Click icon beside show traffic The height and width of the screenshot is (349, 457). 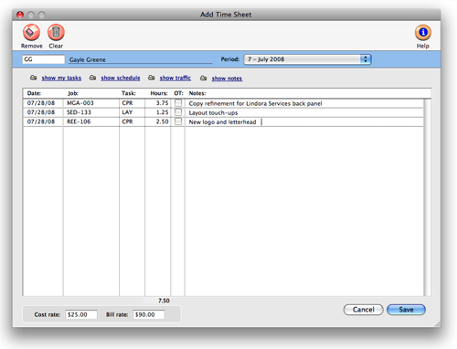(x=152, y=78)
